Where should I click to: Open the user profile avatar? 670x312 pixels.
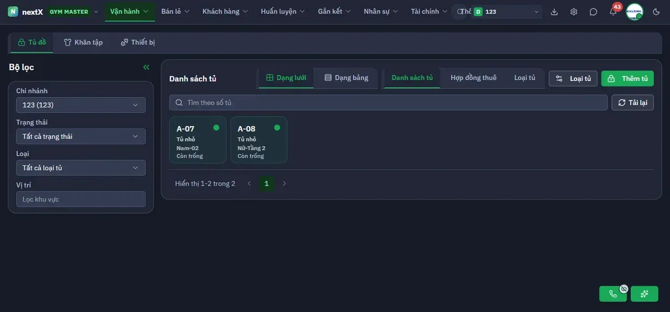(x=634, y=12)
